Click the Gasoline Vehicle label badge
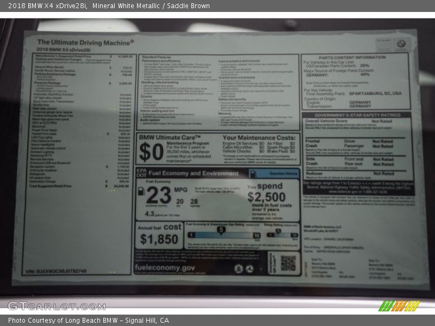The height and width of the screenshot is (326, 435). pyautogui.click(x=284, y=173)
